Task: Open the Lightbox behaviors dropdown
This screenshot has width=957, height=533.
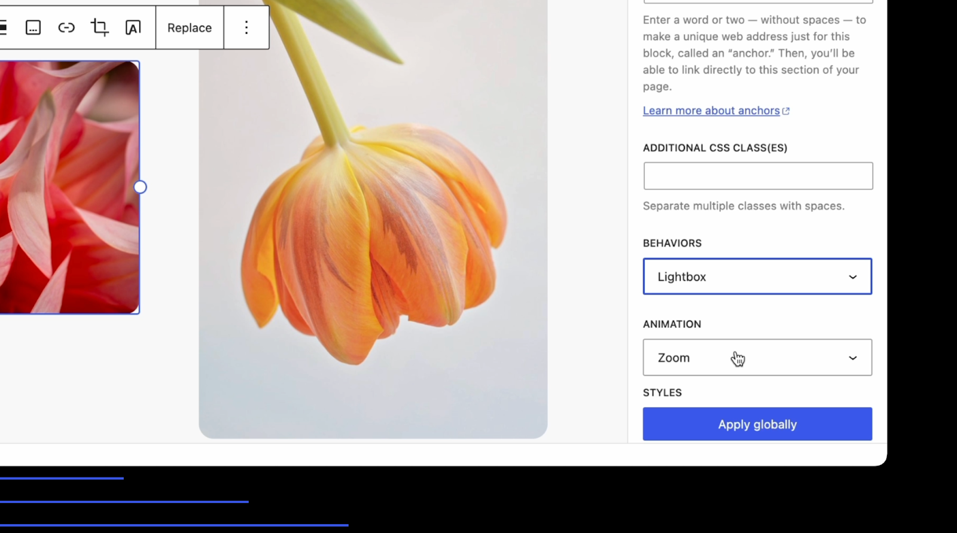Action: click(x=757, y=276)
